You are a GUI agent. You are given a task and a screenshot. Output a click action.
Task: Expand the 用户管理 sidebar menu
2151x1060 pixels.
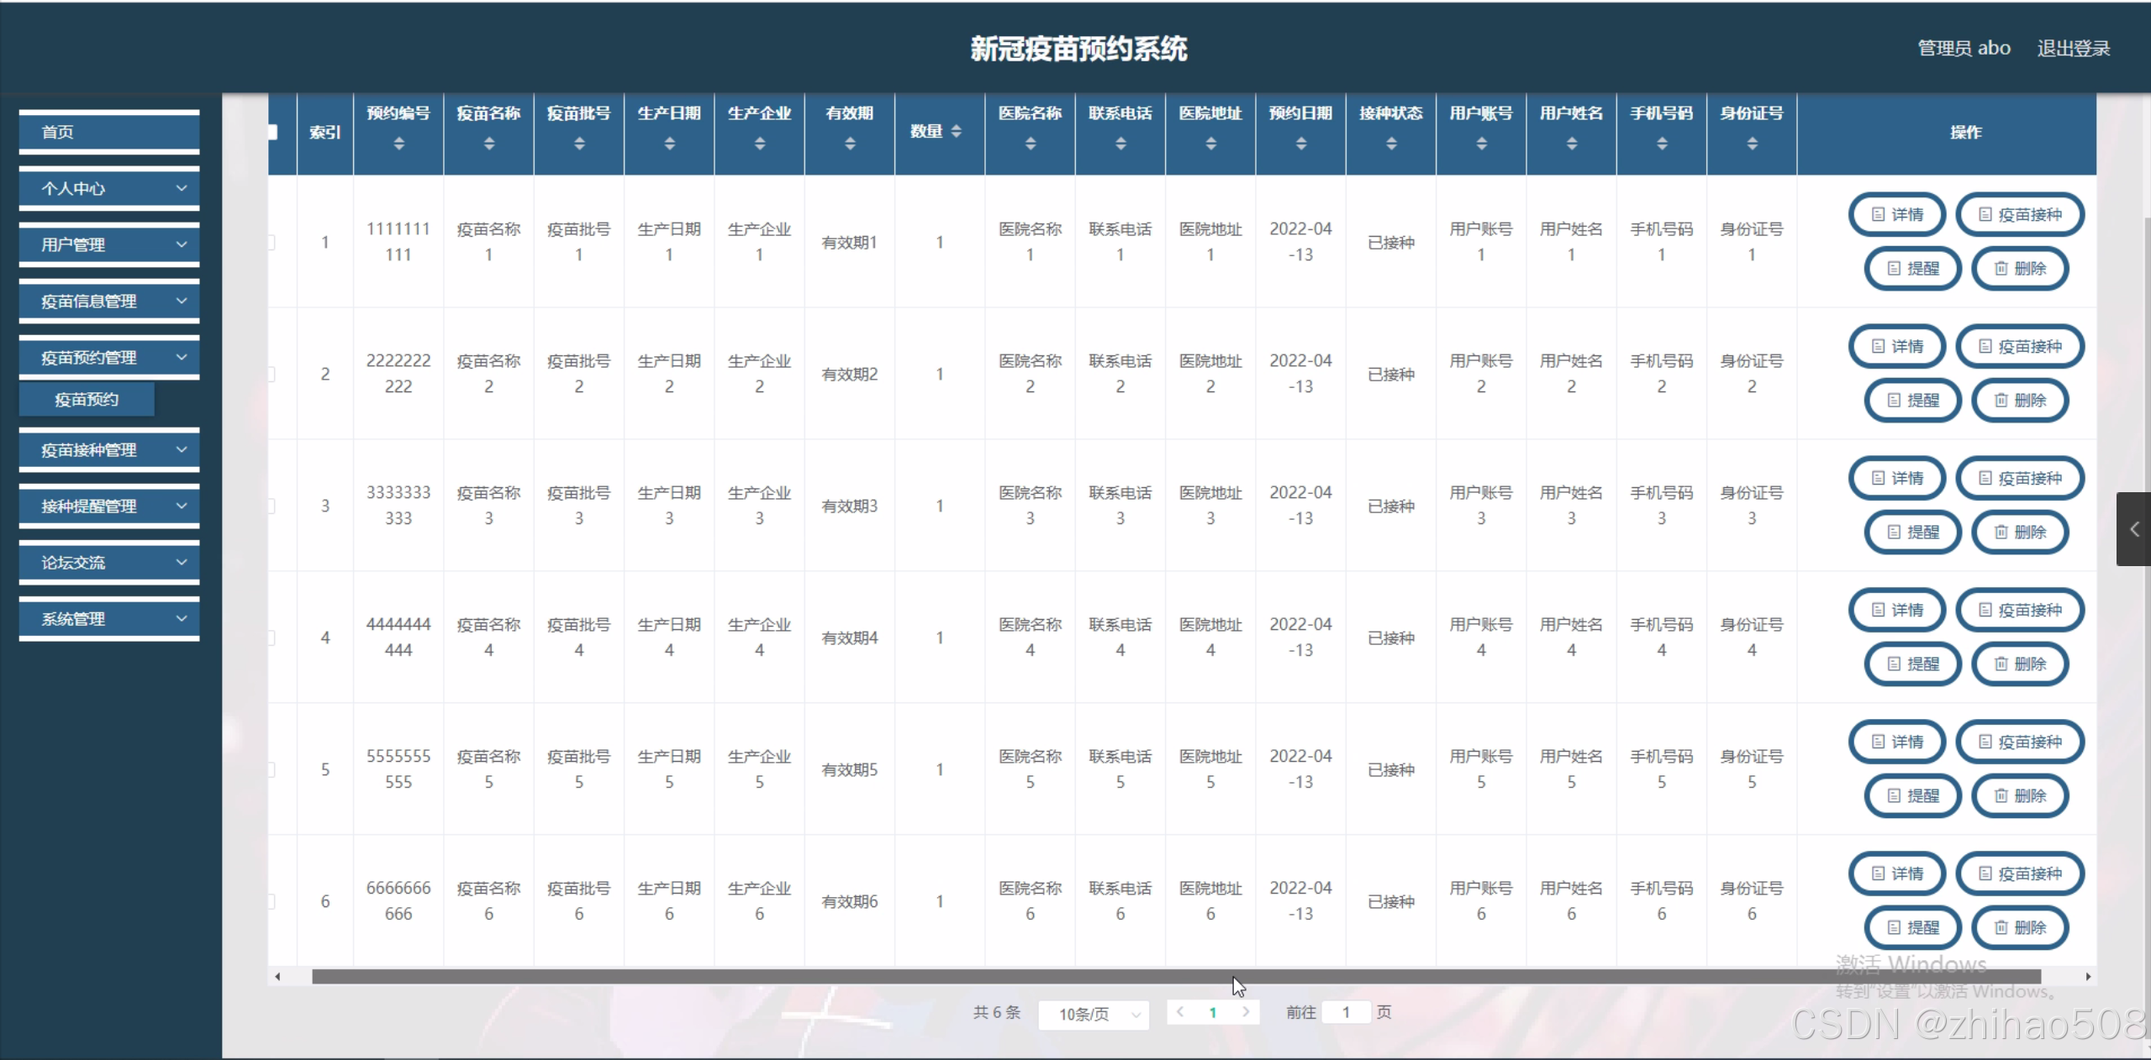(x=109, y=245)
